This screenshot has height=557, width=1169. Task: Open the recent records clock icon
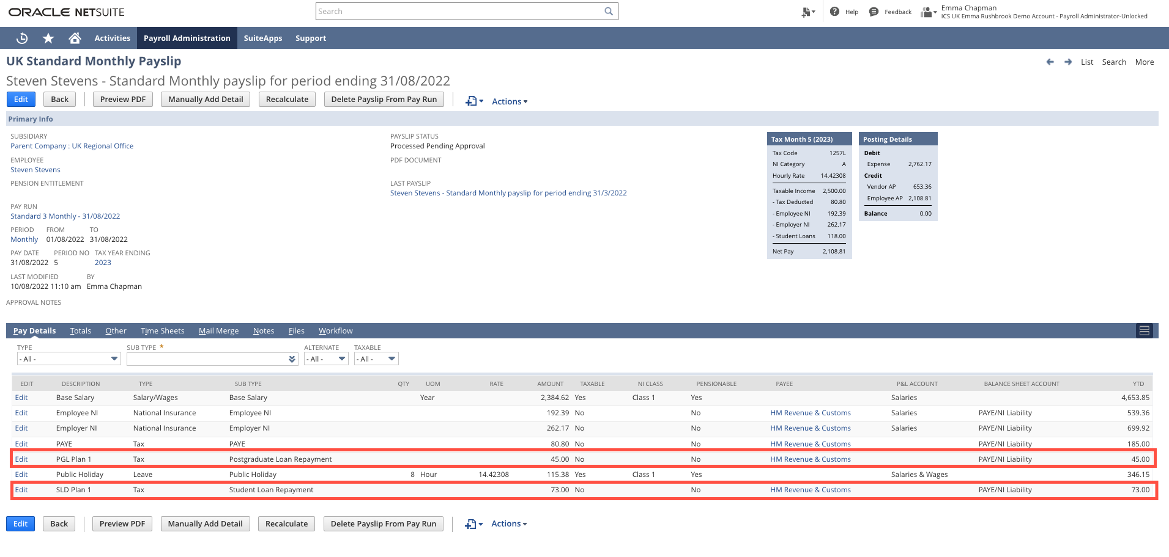click(22, 38)
